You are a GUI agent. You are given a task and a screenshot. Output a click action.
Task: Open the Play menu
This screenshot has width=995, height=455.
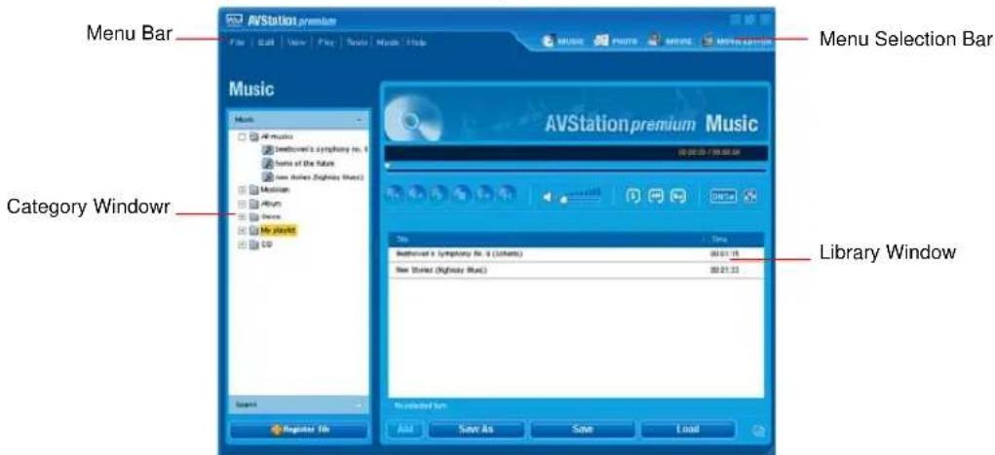click(x=326, y=43)
